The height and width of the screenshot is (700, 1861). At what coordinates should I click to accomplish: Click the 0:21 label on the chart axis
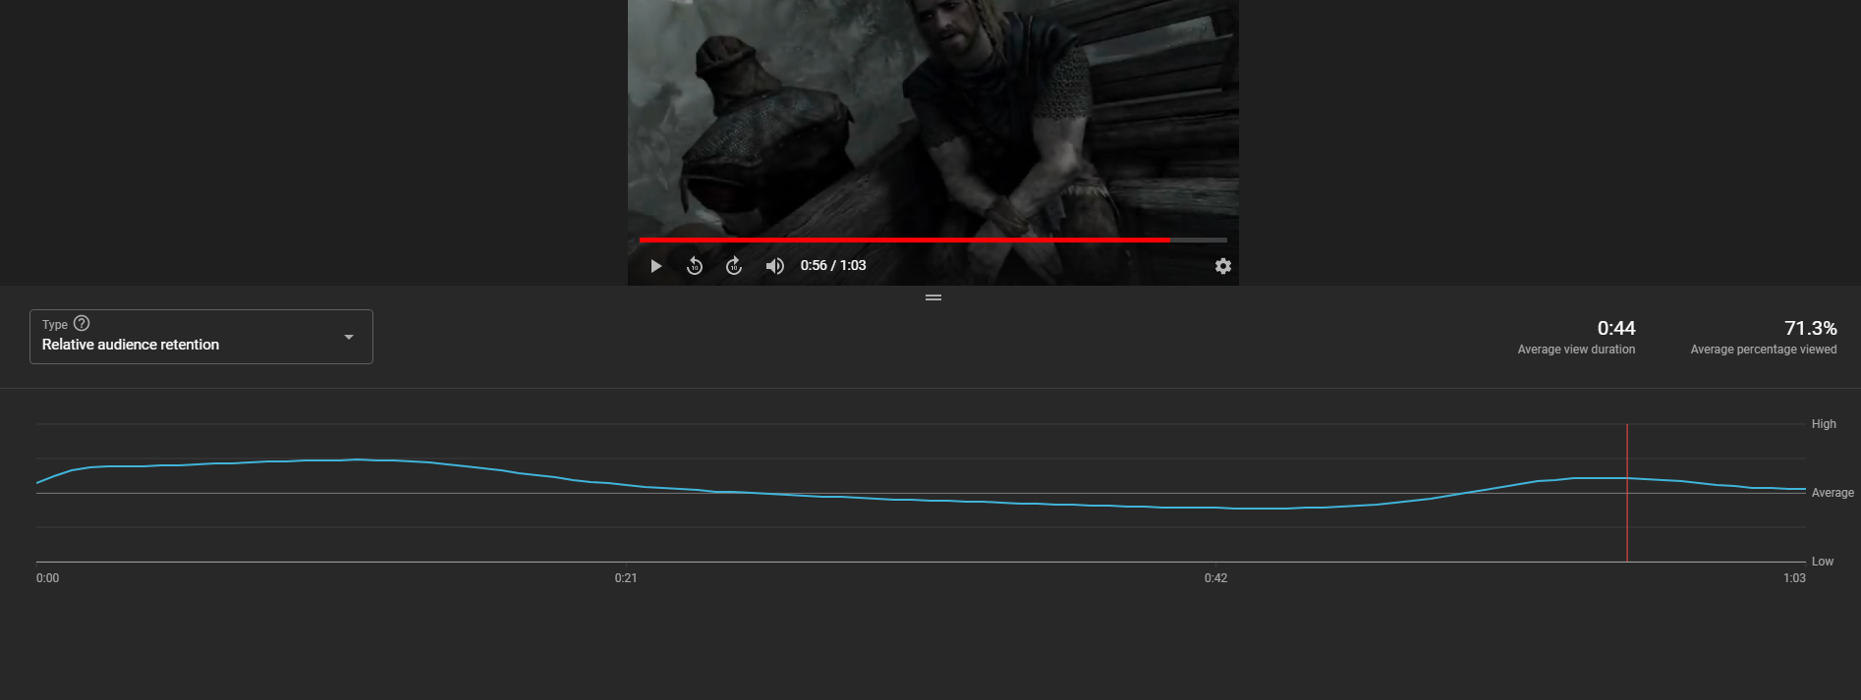point(626,578)
